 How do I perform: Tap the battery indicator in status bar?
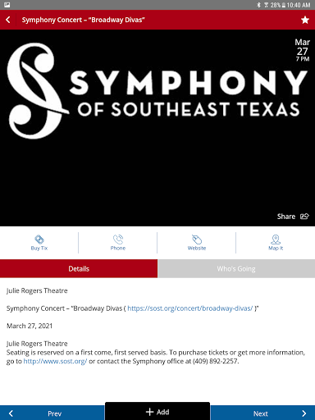[x=284, y=5]
